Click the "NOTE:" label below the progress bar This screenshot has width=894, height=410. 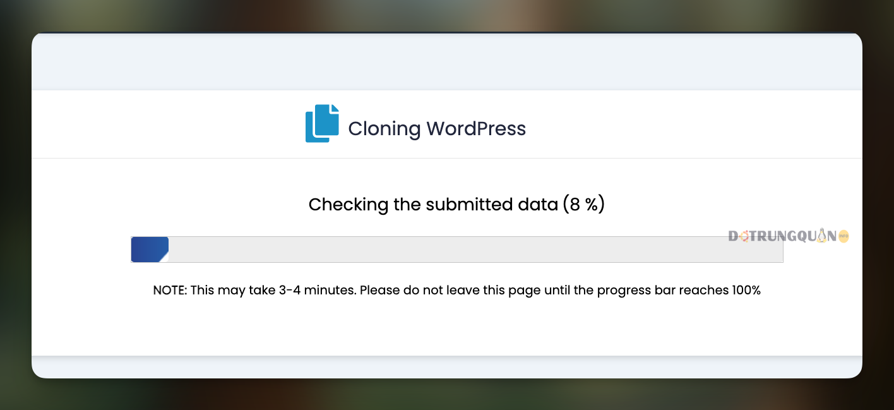click(x=170, y=291)
